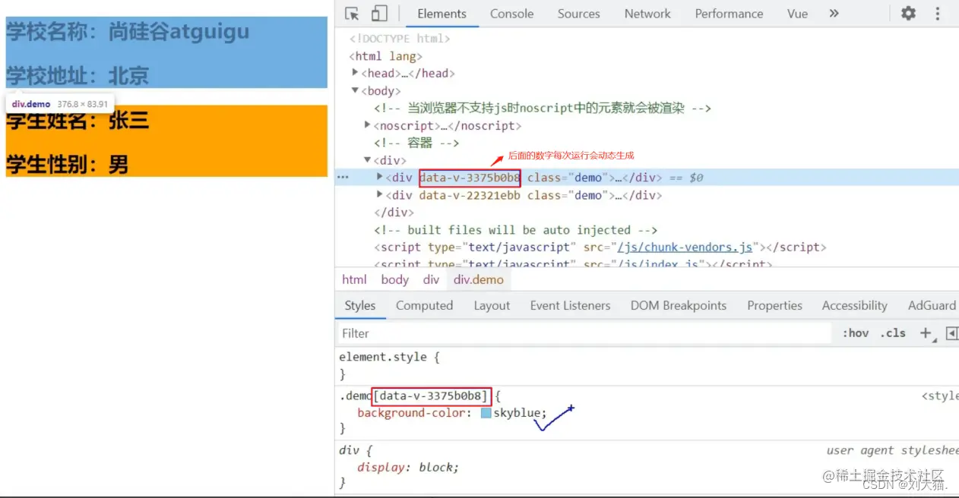This screenshot has height=498, width=959.
Task: Open the Properties pane tab
Action: [x=774, y=305]
